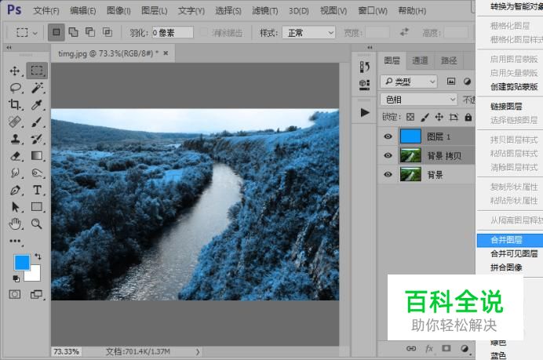Image resolution: width=543 pixels, height=360 pixels.
Task: Open the History panel icon
Action: pyautogui.click(x=364, y=67)
